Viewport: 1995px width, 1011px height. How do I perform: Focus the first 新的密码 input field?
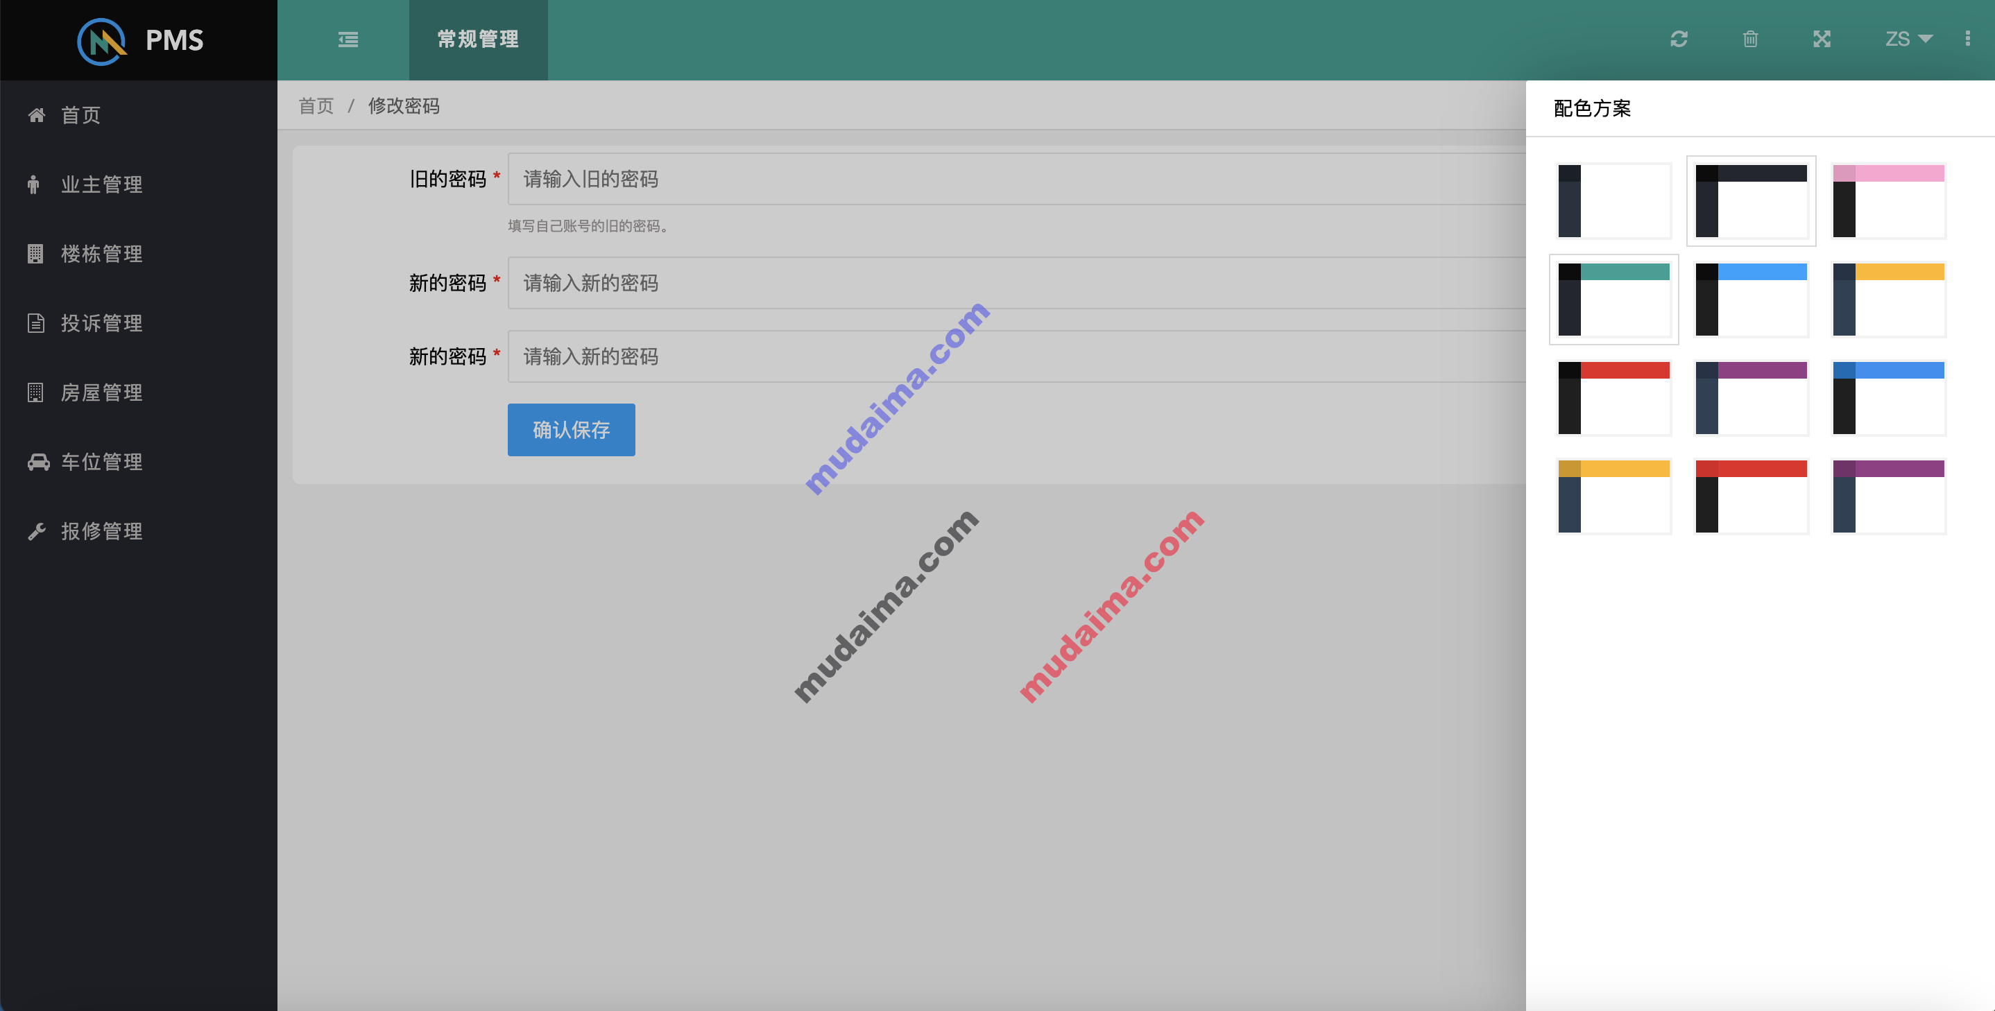coord(1016,282)
